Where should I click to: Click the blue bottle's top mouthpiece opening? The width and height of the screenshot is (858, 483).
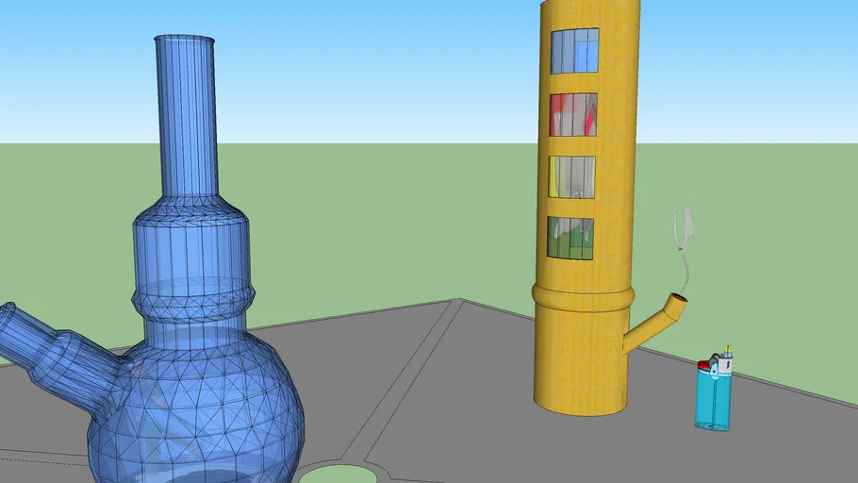185,40
